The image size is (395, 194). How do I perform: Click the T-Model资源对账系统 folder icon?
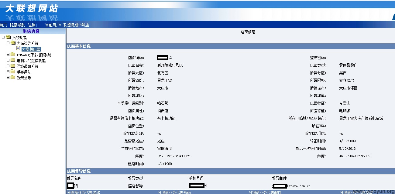[x=13, y=55]
